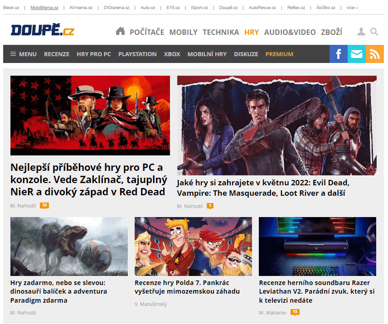Visit DIGIarena.cz link
The width and height of the screenshot is (388, 324).
116,8
